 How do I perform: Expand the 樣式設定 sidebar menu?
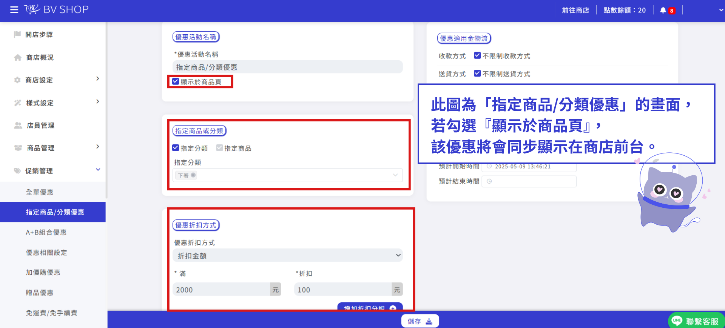(98, 102)
